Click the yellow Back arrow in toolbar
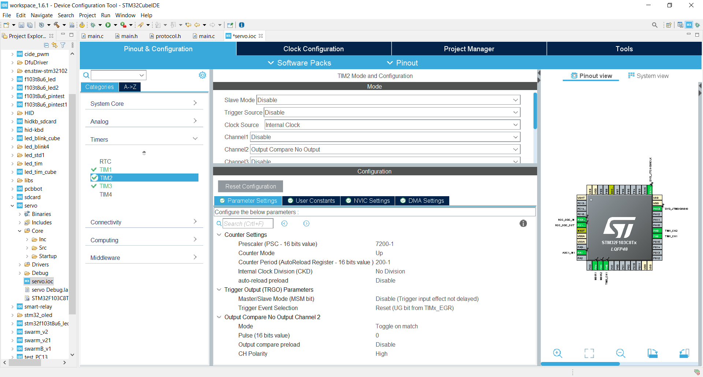The width and height of the screenshot is (703, 377). coord(197,25)
